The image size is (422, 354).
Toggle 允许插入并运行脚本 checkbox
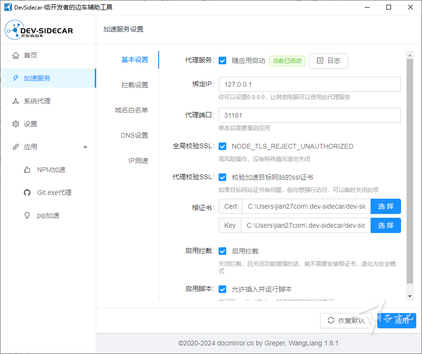(x=222, y=289)
